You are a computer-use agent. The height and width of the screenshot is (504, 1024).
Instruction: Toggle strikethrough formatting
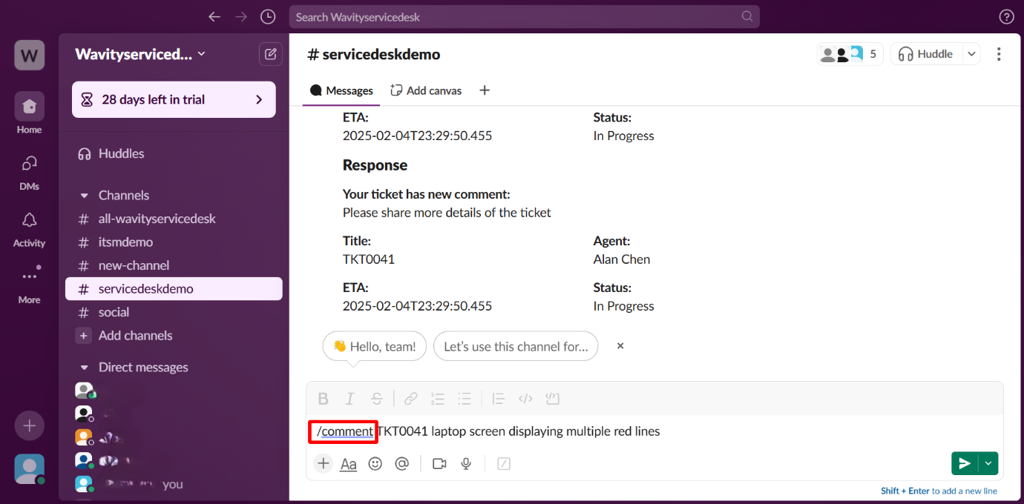(377, 399)
